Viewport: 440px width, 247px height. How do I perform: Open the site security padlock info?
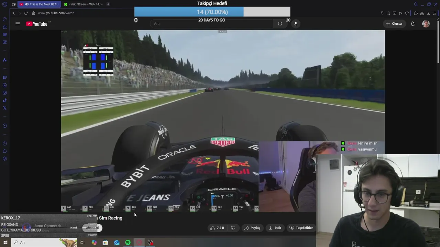(x=33, y=13)
